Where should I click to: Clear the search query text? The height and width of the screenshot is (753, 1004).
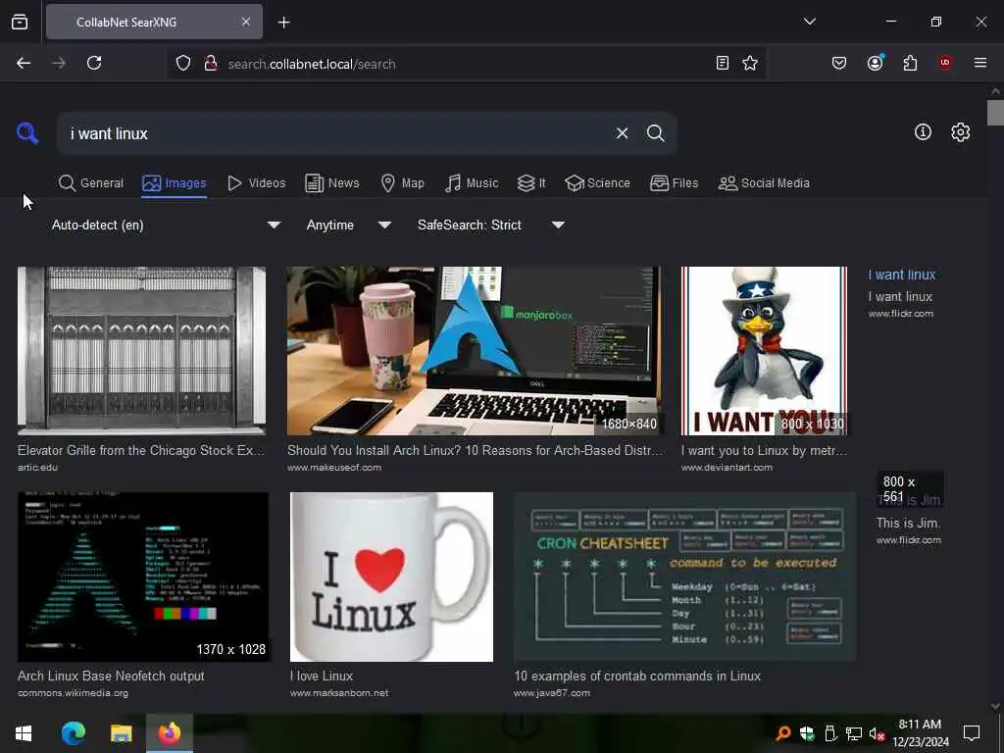coord(622,133)
